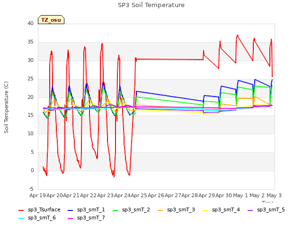Screen dimensions: 303x227
Task: Toggle sp3_Tsurface legend entry
Action: (39, 210)
